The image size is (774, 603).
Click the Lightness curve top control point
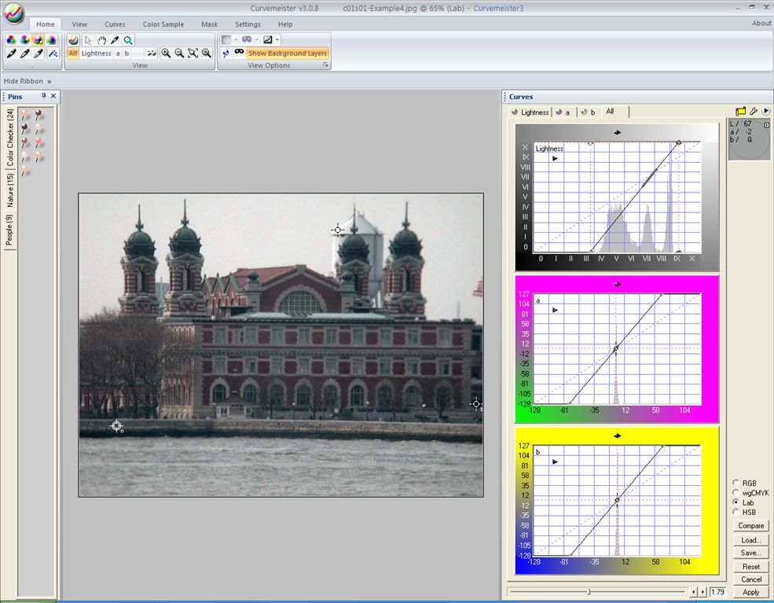[x=679, y=142]
